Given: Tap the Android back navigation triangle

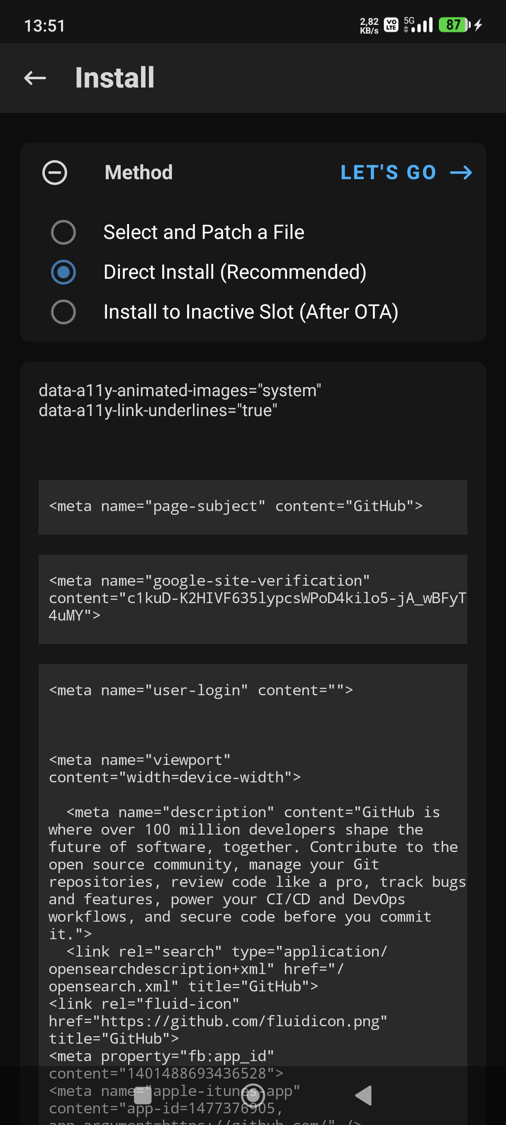Looking at the screenshot, I should pyautogui.click(x=363, y=1095).
